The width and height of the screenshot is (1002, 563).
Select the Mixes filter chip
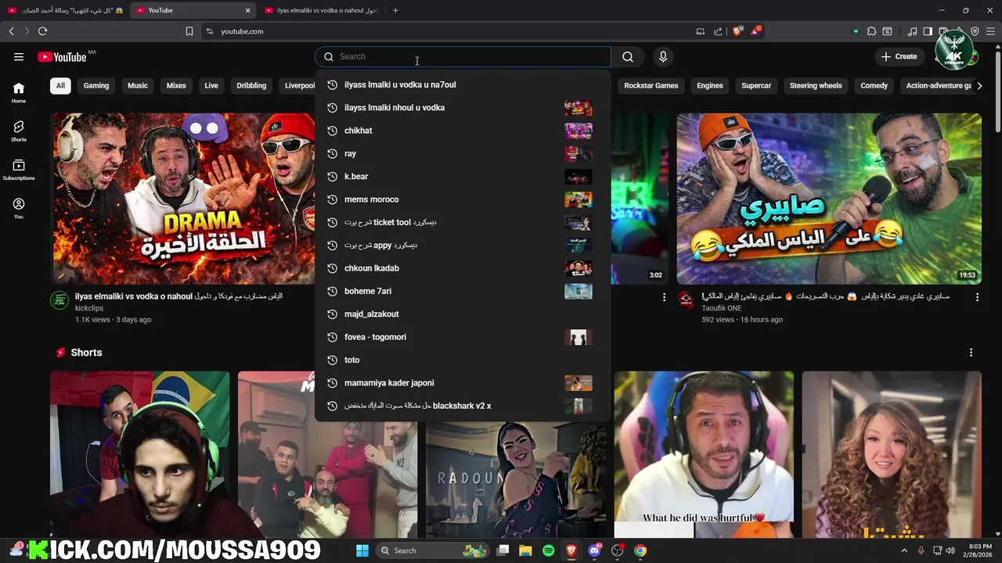pos(176,85)
